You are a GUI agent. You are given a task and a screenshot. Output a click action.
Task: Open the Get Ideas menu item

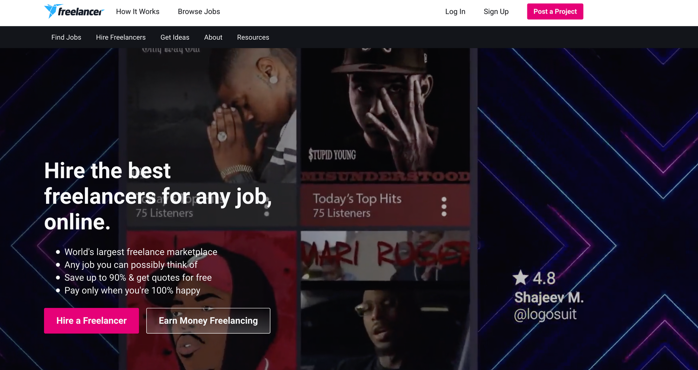click(175, 37)
